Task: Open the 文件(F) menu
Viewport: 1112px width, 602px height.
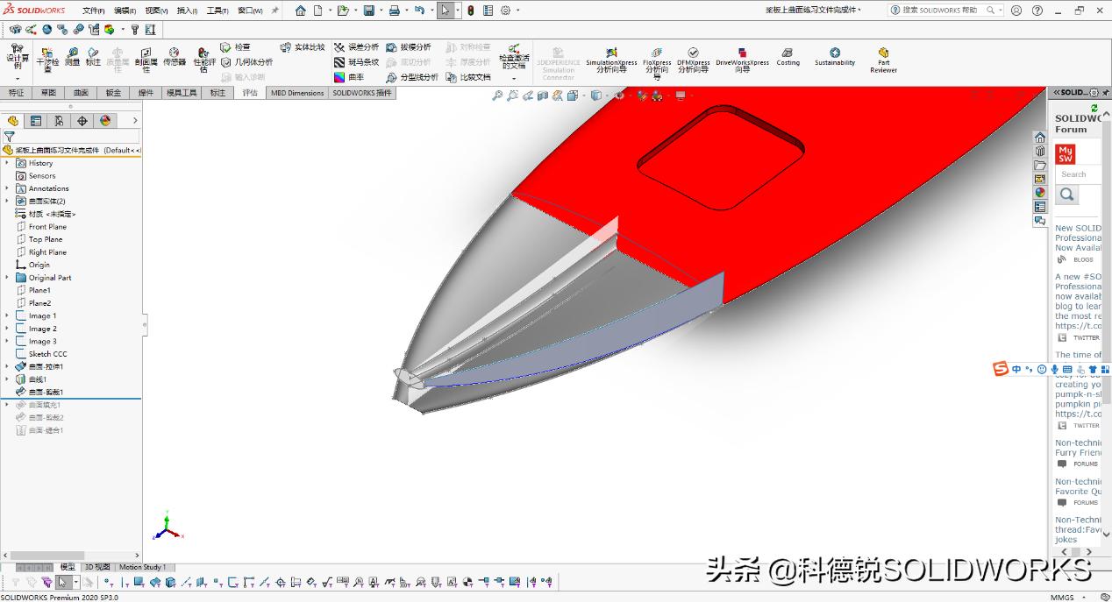Action: (x=94, y=11)
